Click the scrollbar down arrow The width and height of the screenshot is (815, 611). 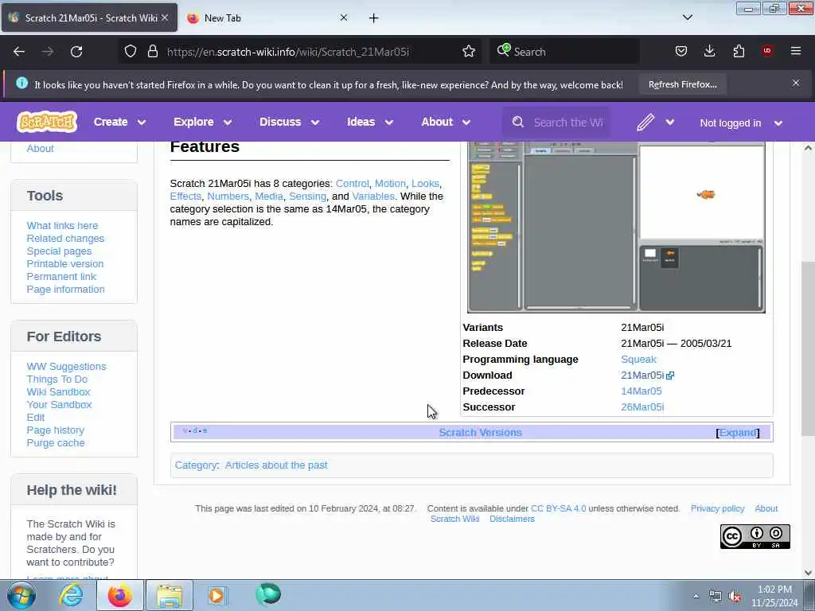click(x=808, y=573)
